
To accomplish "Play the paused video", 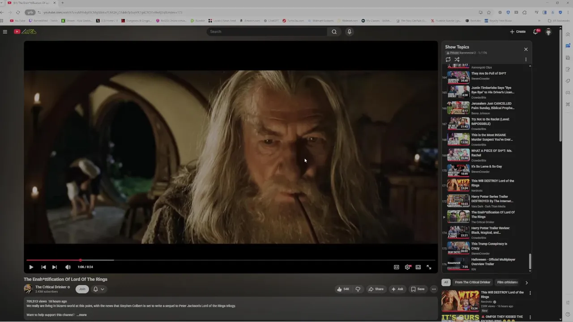I will click(31, 267).
